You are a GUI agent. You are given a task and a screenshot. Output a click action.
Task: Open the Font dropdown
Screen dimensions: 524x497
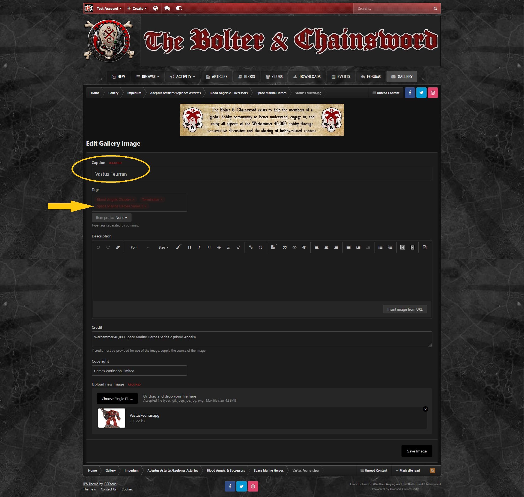pyautogui.click(x=139, y=247)
